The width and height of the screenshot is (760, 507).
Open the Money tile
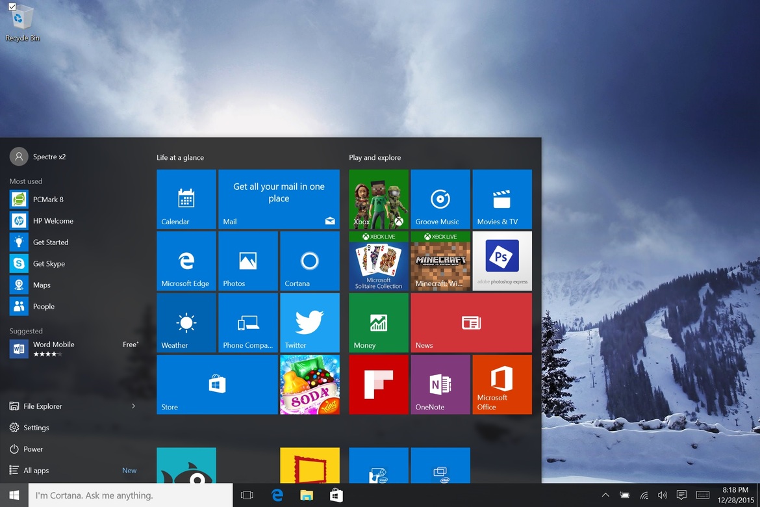[x=379, y=322]
